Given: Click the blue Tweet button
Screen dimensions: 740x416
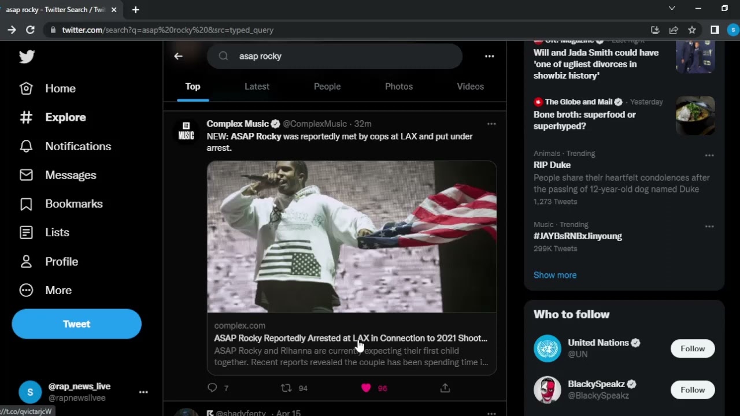Looking at the screenshot, I should pyautogui.click(x=76, y=324).
